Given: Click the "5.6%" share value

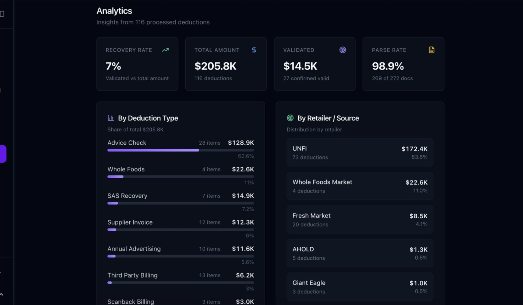Looking at the screenshot, I should [248, 262].
